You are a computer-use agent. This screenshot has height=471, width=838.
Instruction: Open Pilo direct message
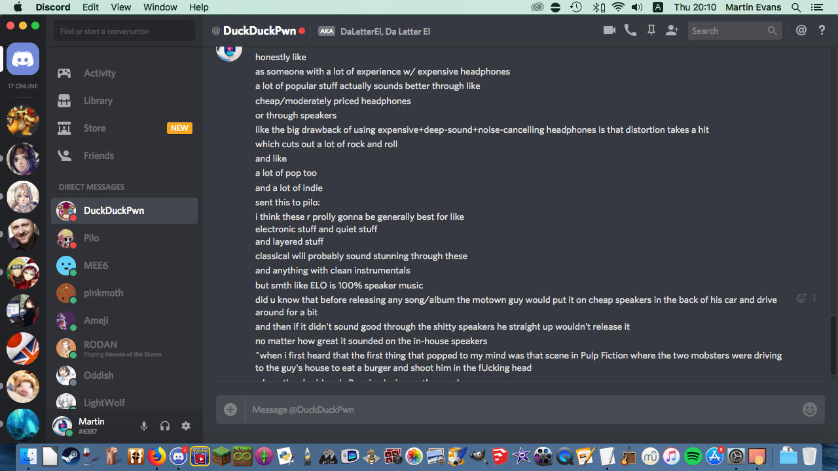click(124, 238)
